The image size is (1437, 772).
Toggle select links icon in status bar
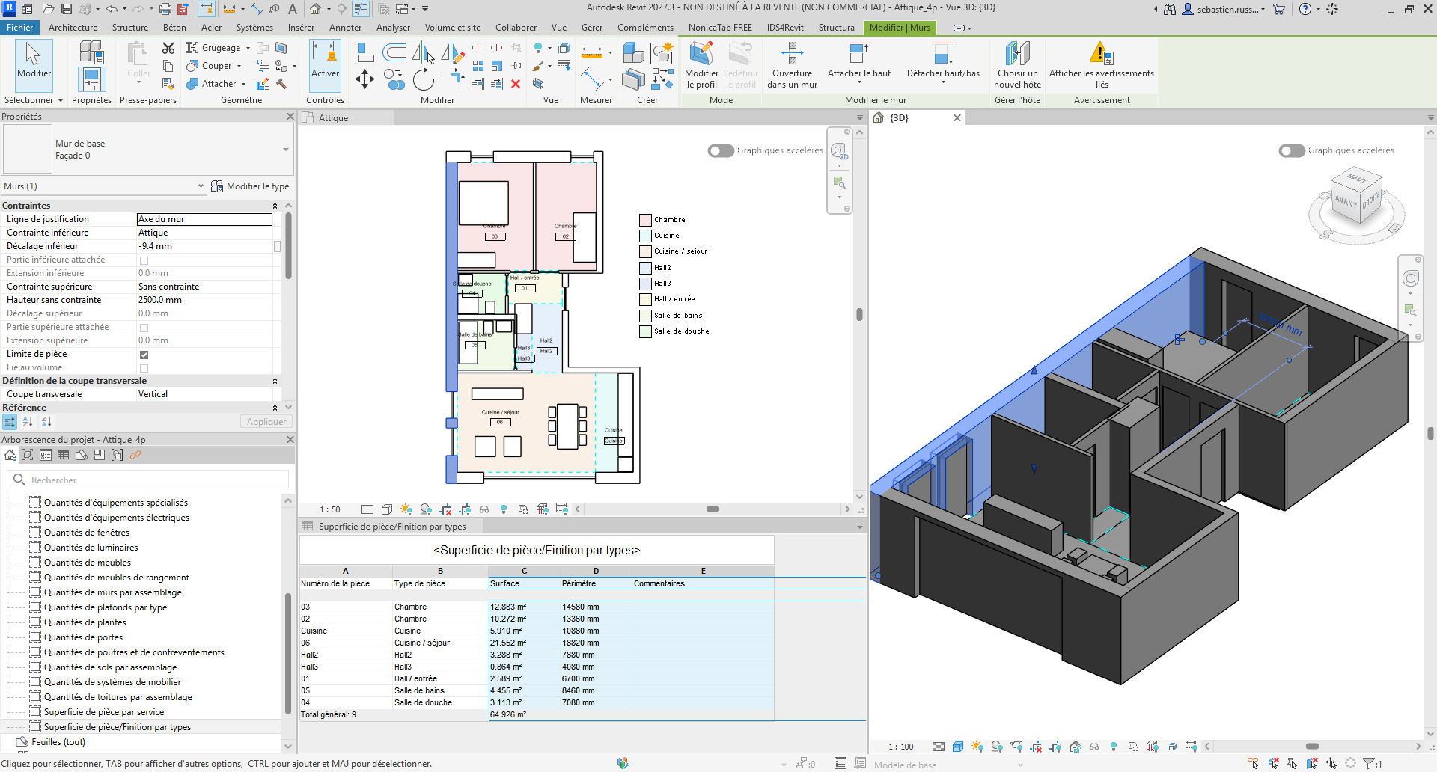tap(1253, 764)
